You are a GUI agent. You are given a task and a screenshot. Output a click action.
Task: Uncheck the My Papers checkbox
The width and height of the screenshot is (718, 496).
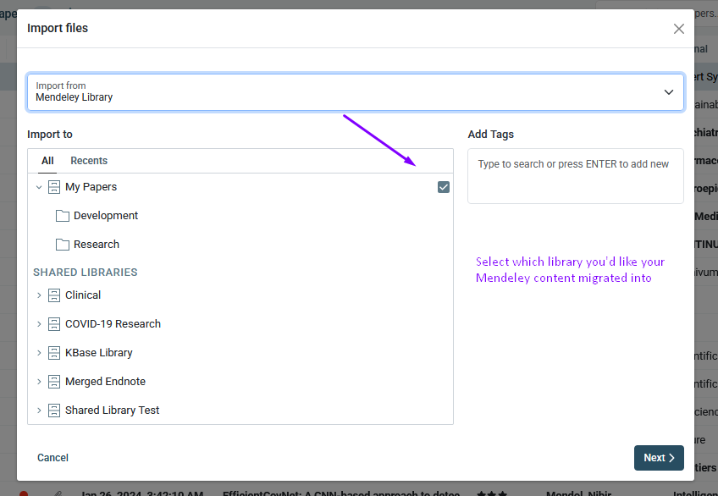(444, 187)
